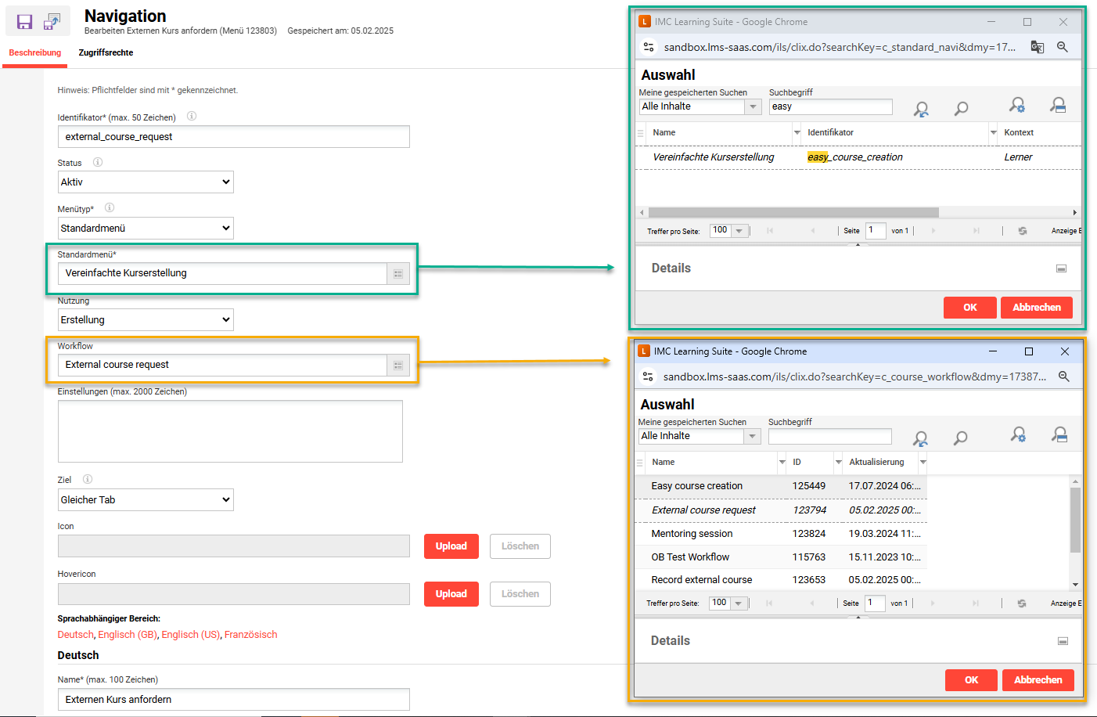
Task: Click the translate page icon in Chrome address bar
Action: coord(1037,47)
